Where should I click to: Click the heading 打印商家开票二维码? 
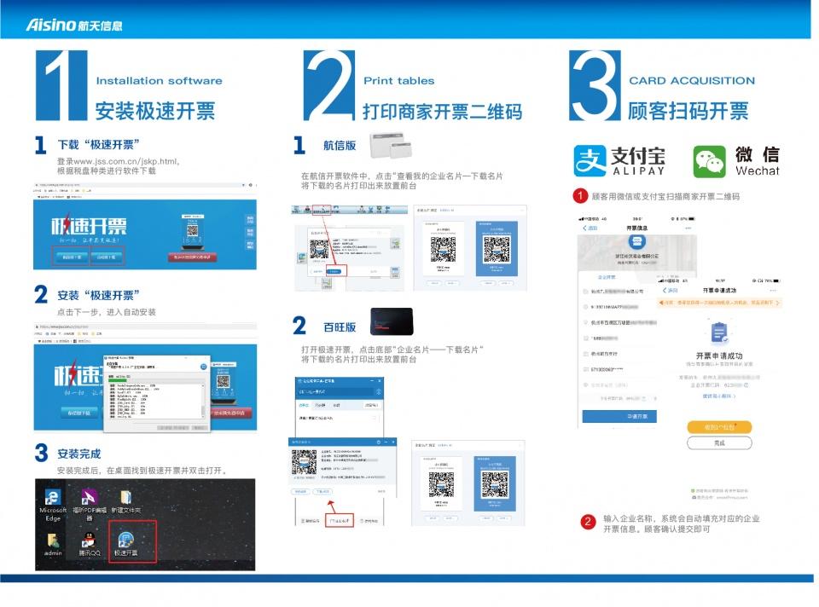[x=443, y=111]
